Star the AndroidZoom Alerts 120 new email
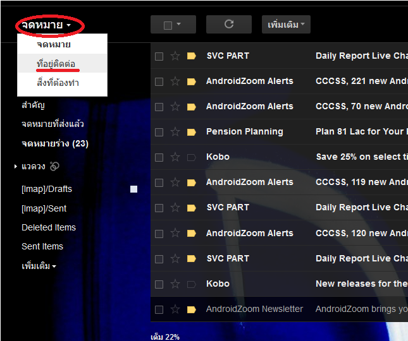The height and width of the screenshot is (341, 408). pos(175,233)
